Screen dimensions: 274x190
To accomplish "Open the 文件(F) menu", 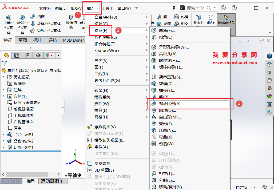I will click(45, 8).
